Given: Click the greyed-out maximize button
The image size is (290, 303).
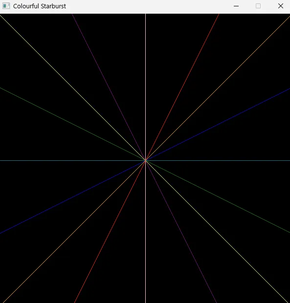Looking at the screenshot, I should pos(258,6).
